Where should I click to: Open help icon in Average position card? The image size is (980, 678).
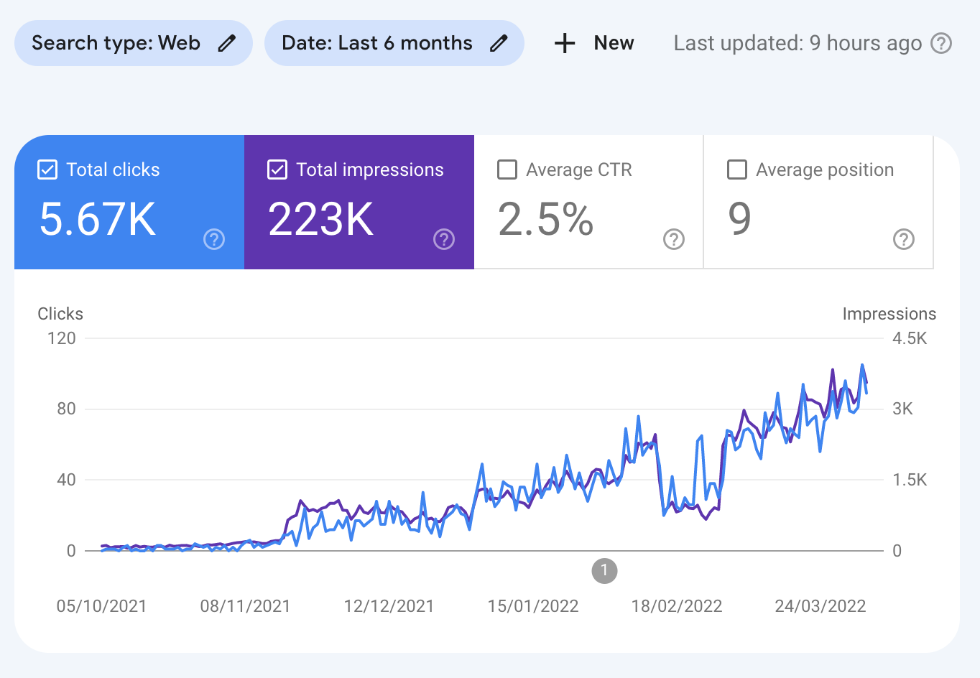[904, 239]
